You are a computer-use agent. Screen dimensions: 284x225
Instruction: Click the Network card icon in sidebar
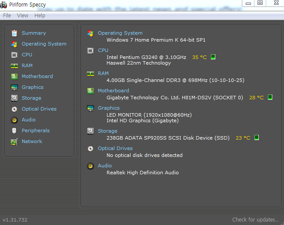[x=14, y=142]
